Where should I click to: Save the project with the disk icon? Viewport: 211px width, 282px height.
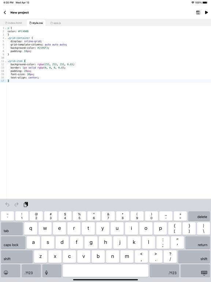[x=198, y=12]
